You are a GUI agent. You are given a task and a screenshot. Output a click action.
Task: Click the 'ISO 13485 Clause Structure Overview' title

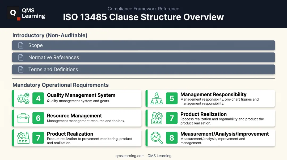[143, 17]
